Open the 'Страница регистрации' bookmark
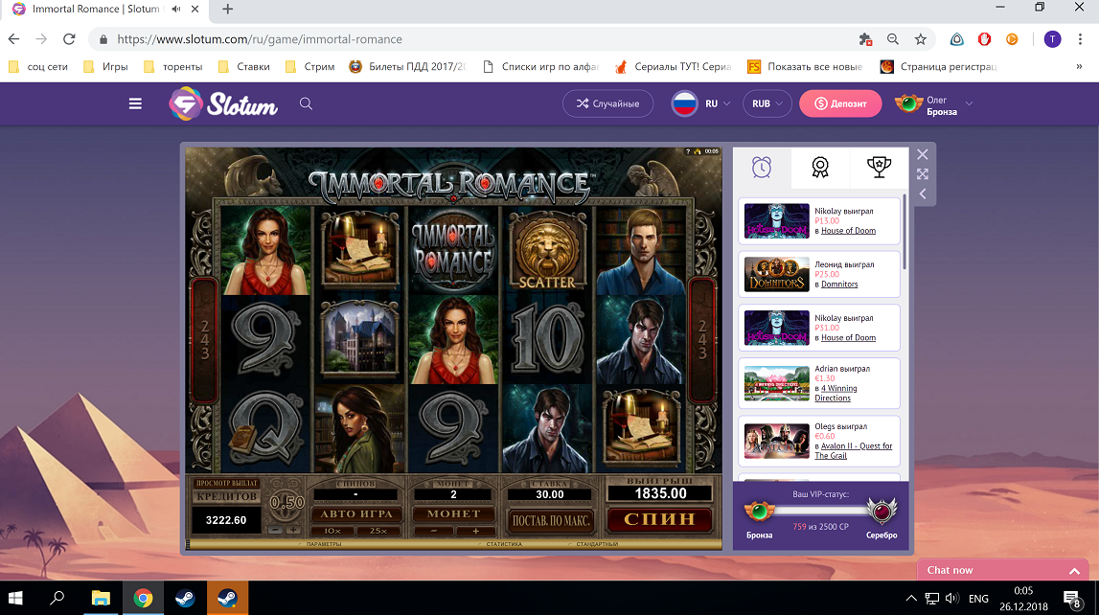Image resolution: width=1099 pixels, height=615 pixels. click(x=938, y=66)
